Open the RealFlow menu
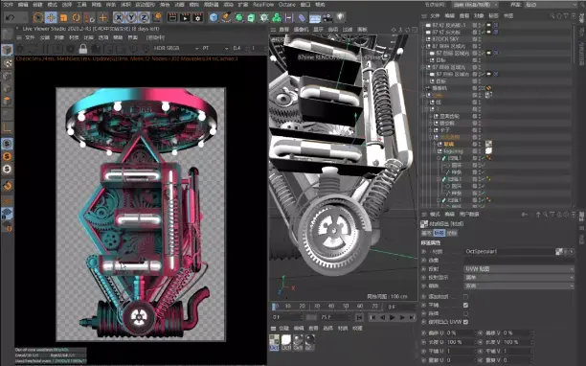Viewport: 586px width, 366px height. tap(263, 5)
